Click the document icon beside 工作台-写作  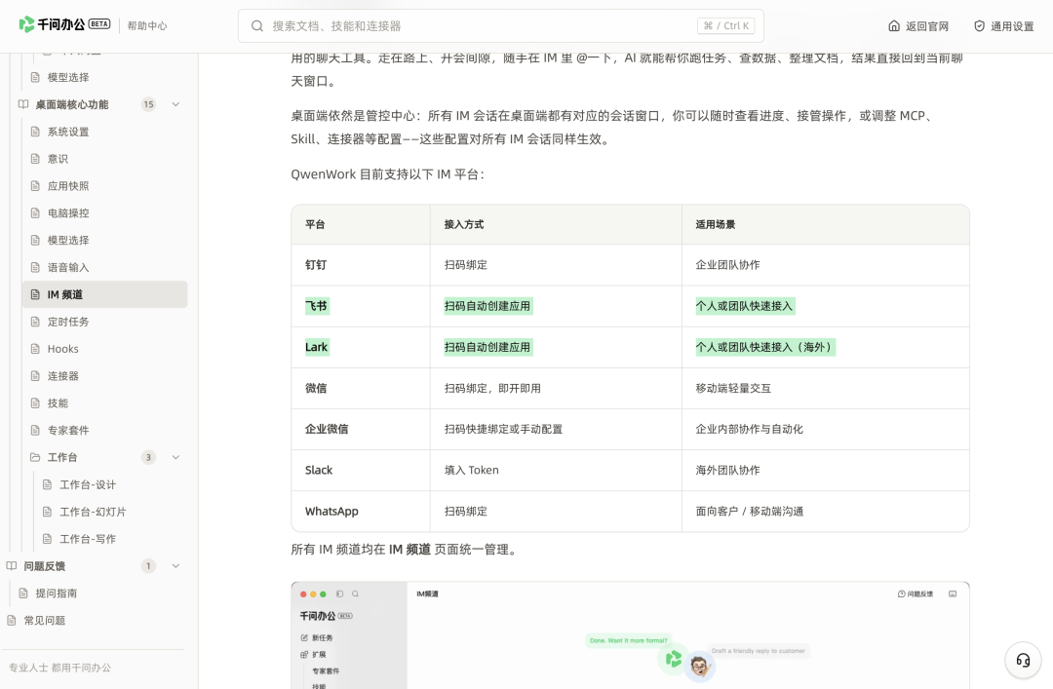(x=48, y=539)
